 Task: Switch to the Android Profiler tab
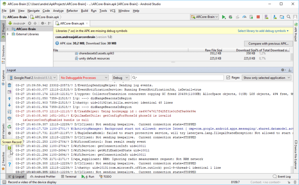43,177
